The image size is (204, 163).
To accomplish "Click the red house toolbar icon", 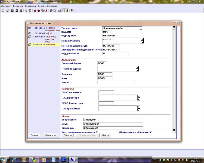I will click(x=35, y=11).
